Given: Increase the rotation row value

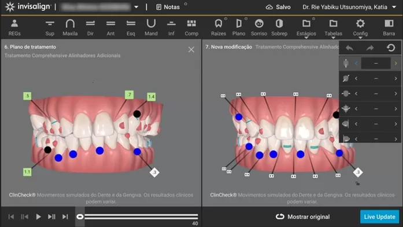Looking at the screenshot, I should 396,109.
